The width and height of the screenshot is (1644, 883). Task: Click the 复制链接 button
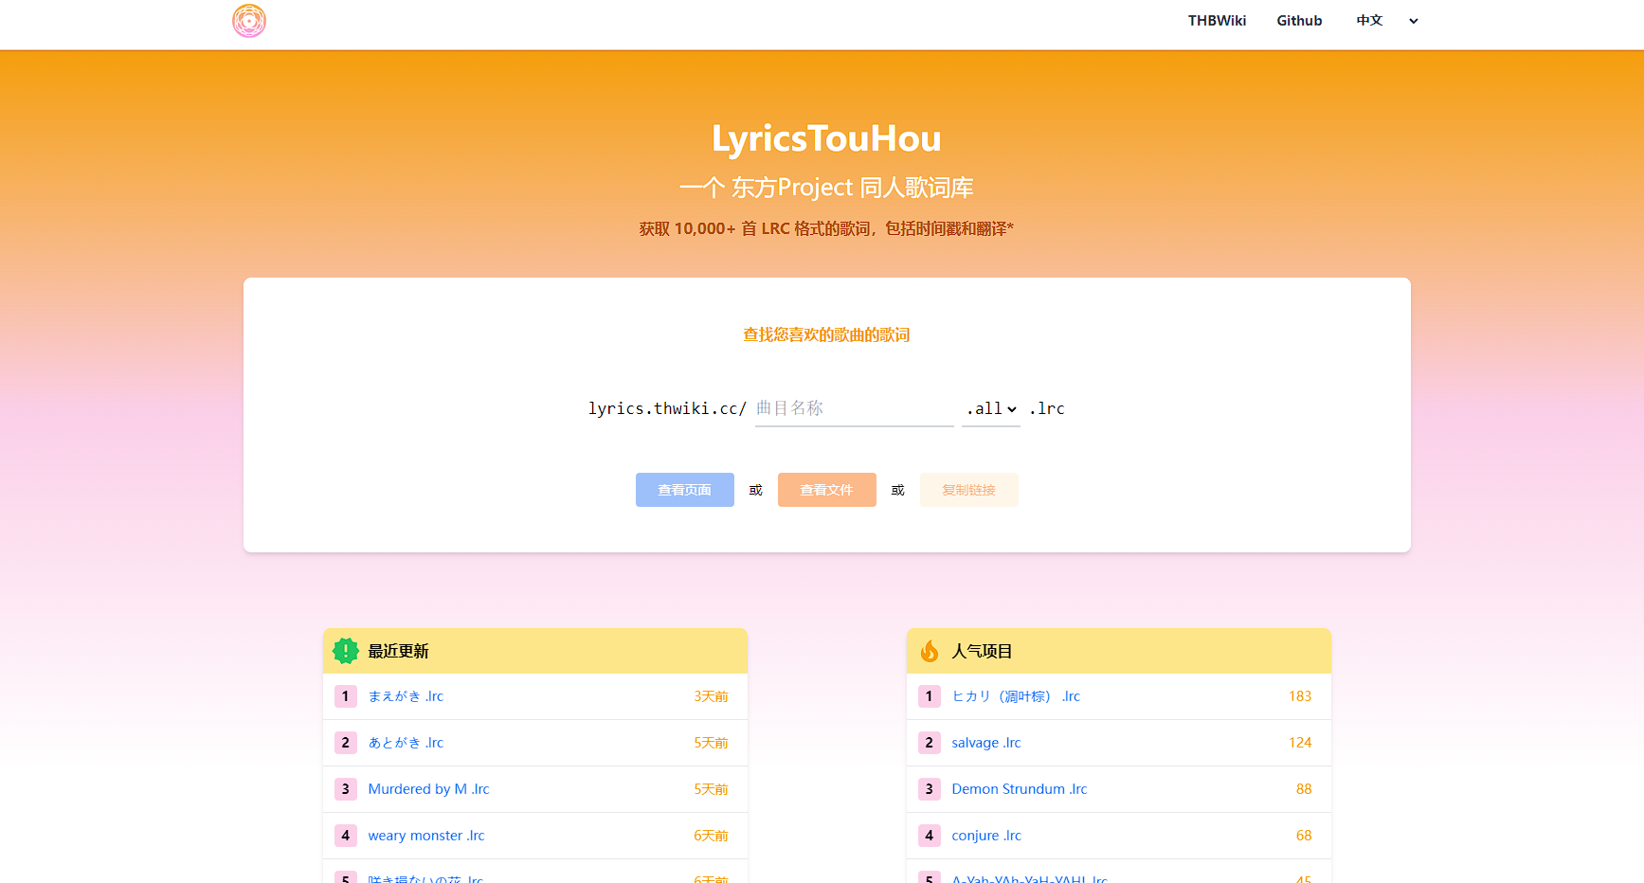click(x=969, y=490)
